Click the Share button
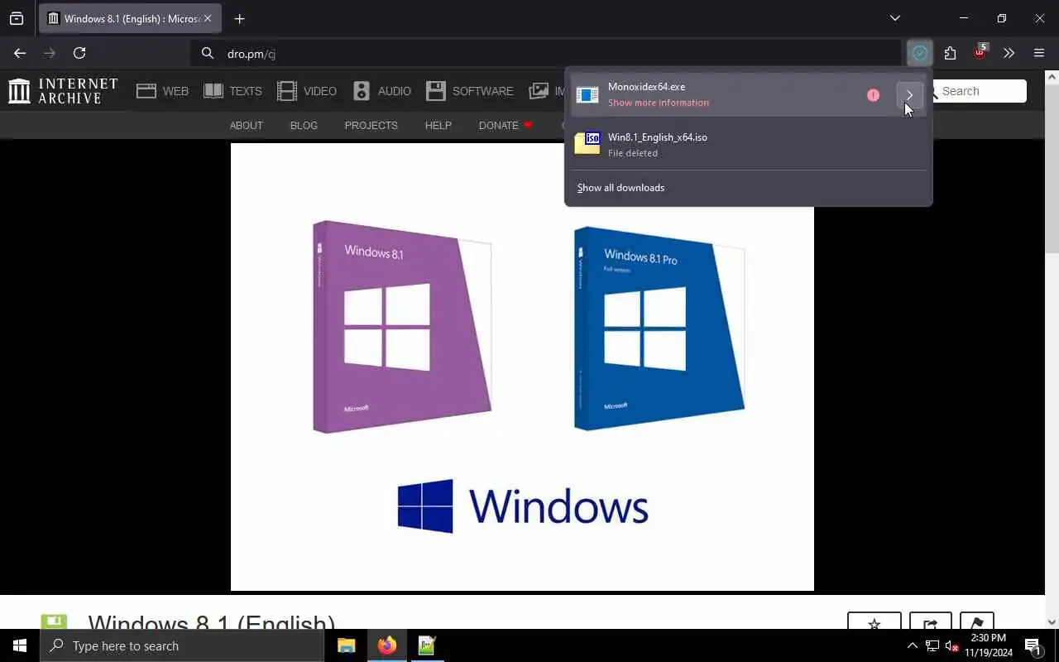The image size is (1059, 662). pos(930,621)
